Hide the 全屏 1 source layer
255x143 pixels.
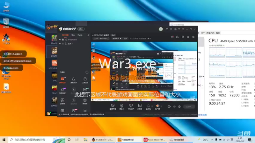(x=60, y=44)
